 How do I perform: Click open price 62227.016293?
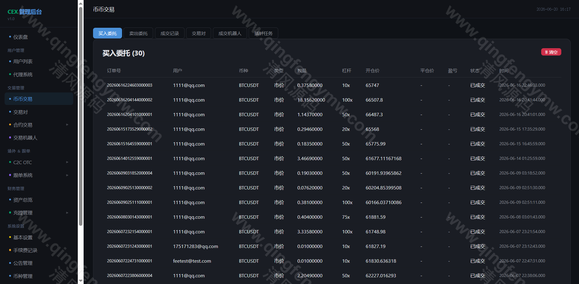pyautogui.click(x=381, y=275)
